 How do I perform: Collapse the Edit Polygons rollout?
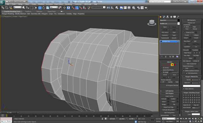point(169,94)
